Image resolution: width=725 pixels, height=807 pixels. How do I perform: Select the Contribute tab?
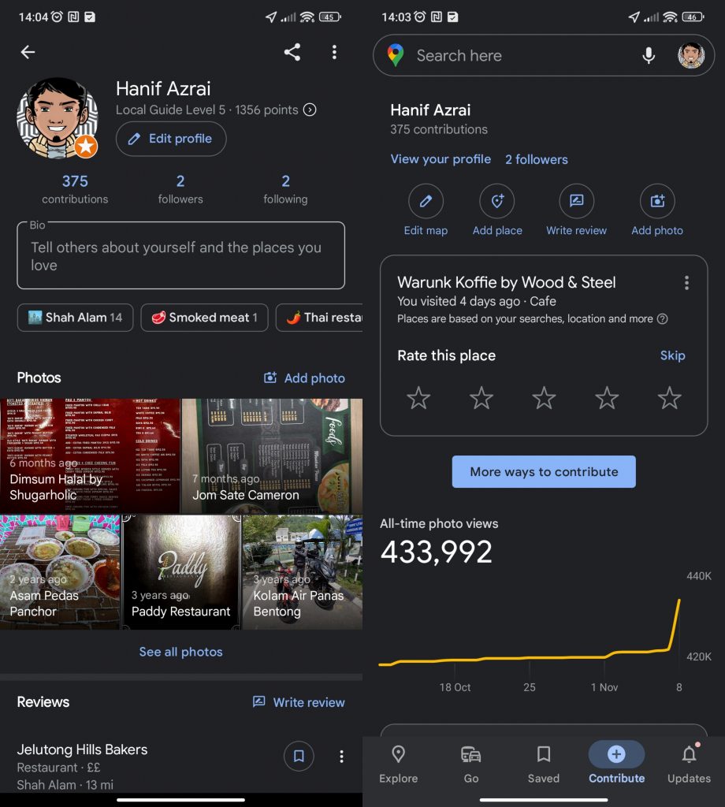click(616, 764)
